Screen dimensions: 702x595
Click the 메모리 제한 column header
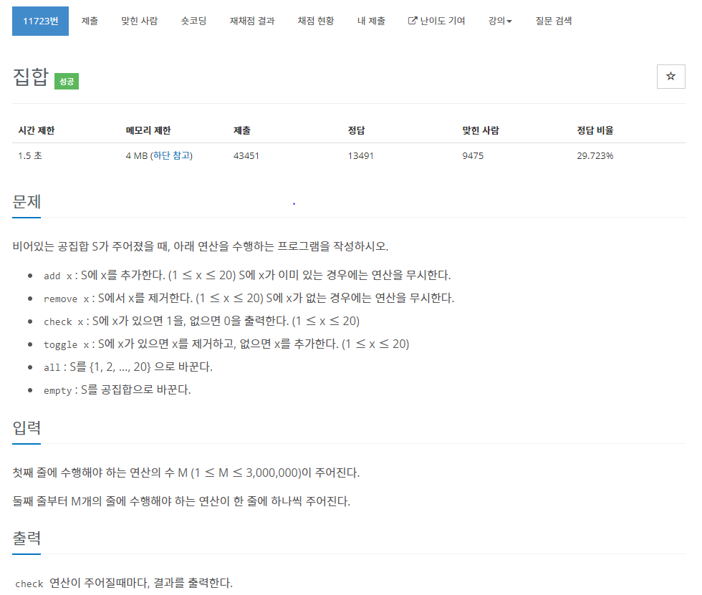148,130
